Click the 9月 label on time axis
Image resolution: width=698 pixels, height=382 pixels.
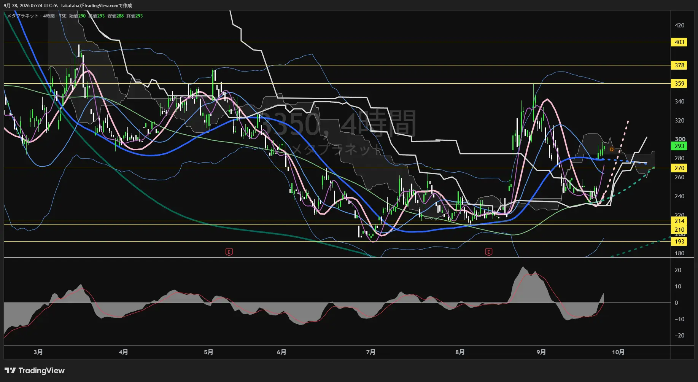541,352
